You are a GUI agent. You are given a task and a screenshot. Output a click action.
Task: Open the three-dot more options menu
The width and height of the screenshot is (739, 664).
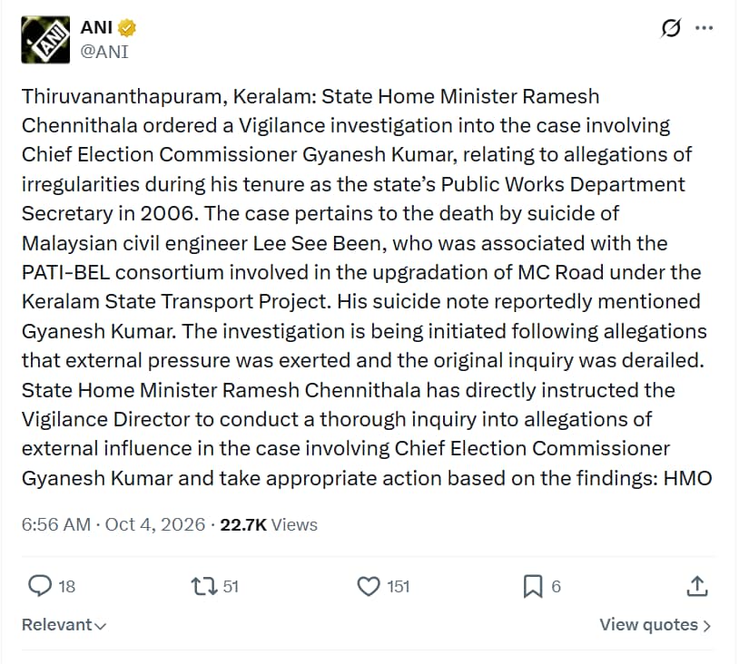(x=705, y=28)
